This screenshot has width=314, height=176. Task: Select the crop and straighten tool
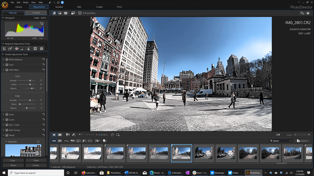click(4, 49)
